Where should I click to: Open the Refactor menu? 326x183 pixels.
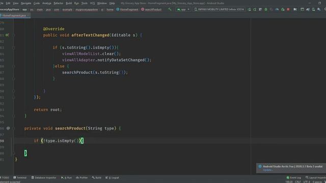coord(59,3)
